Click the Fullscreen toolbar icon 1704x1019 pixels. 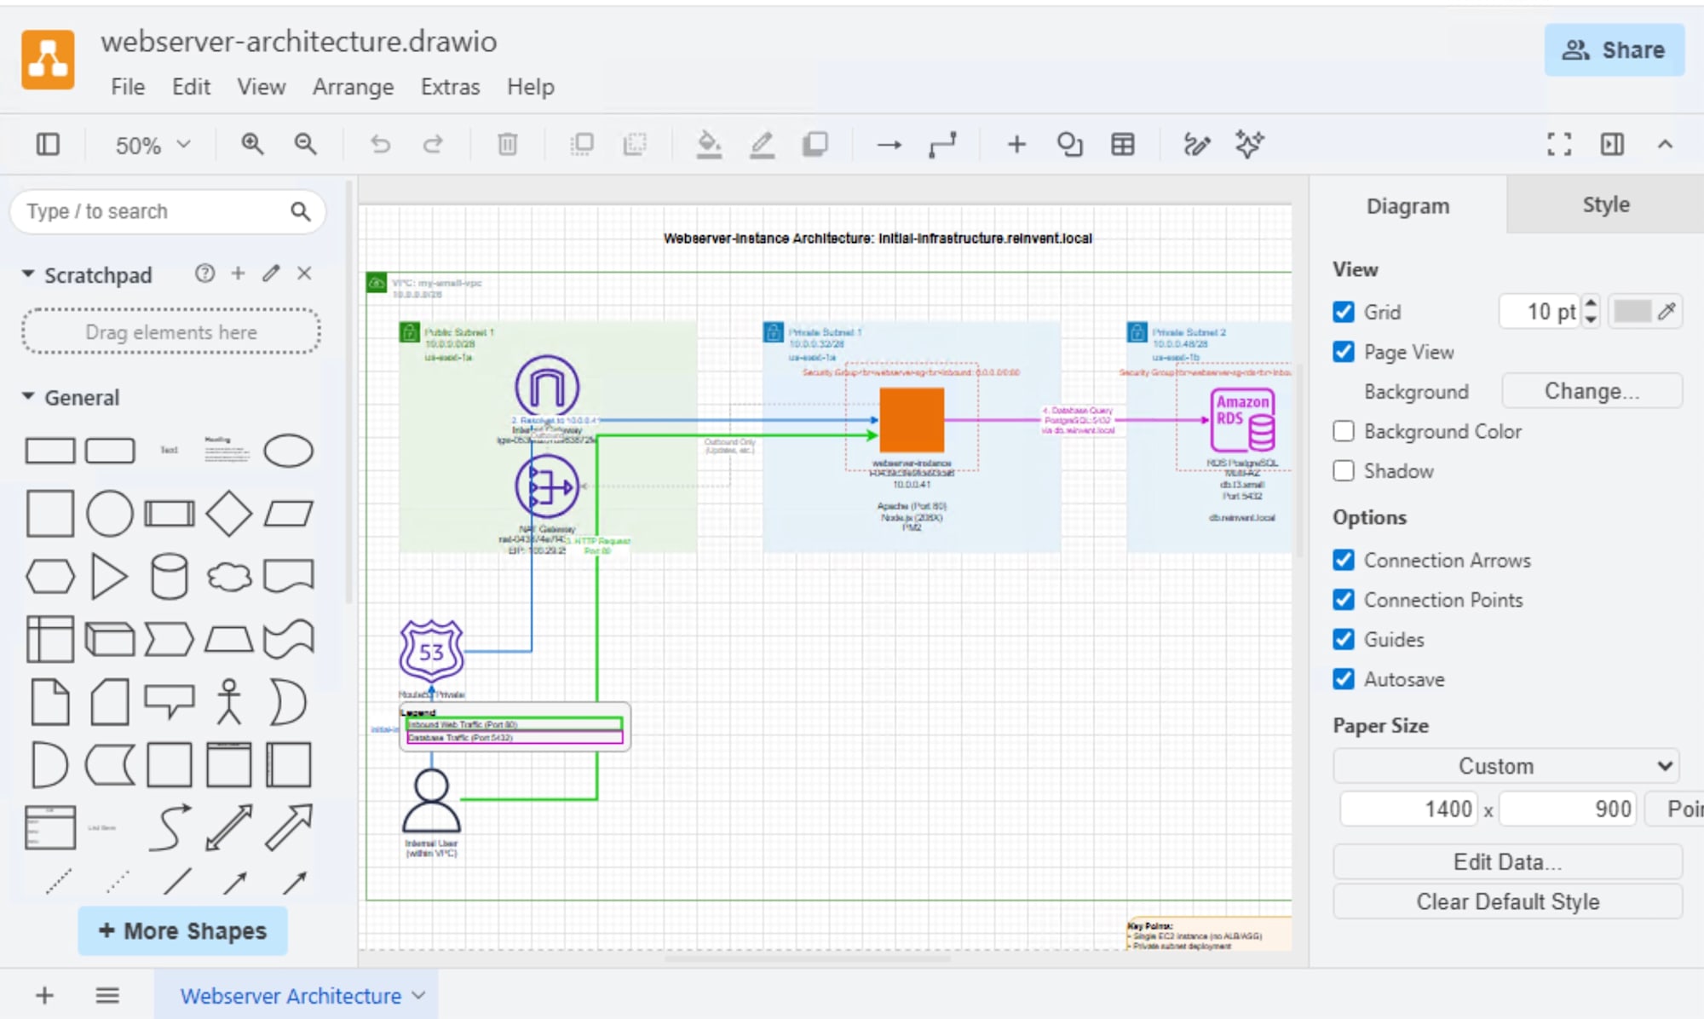point(1558,144)
